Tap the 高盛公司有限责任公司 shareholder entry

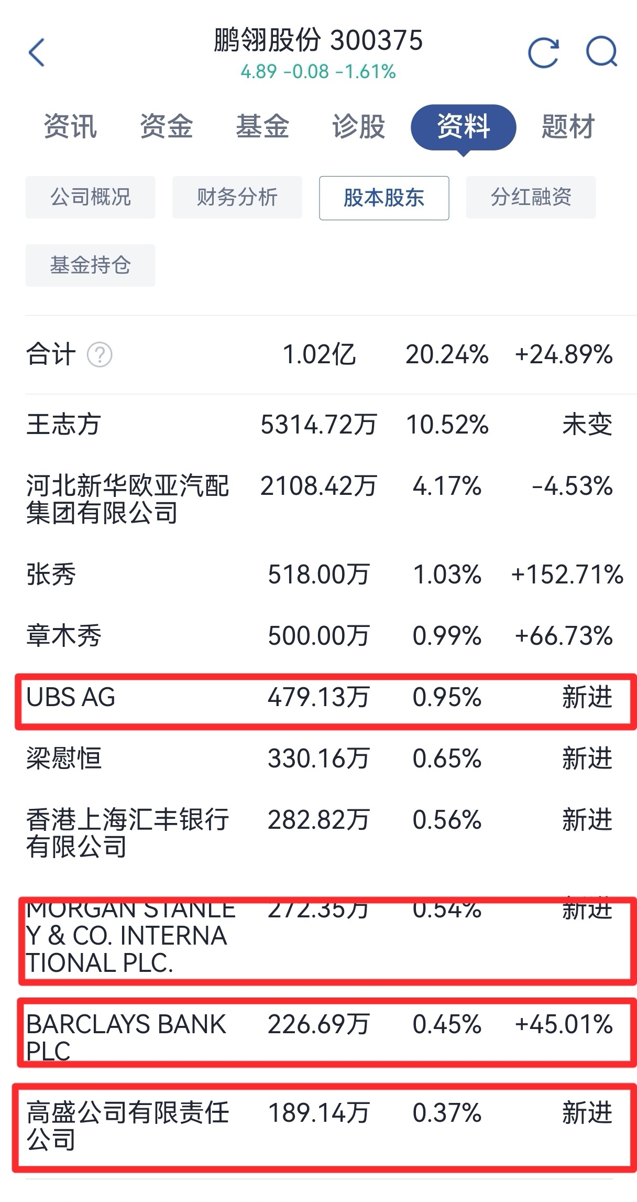[x=324, y=1127]
